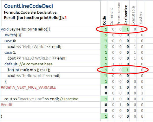Click Preprocessor value 1 in the #endif row
The height and width of the screenshot is (122, 153).
[120, 105]
